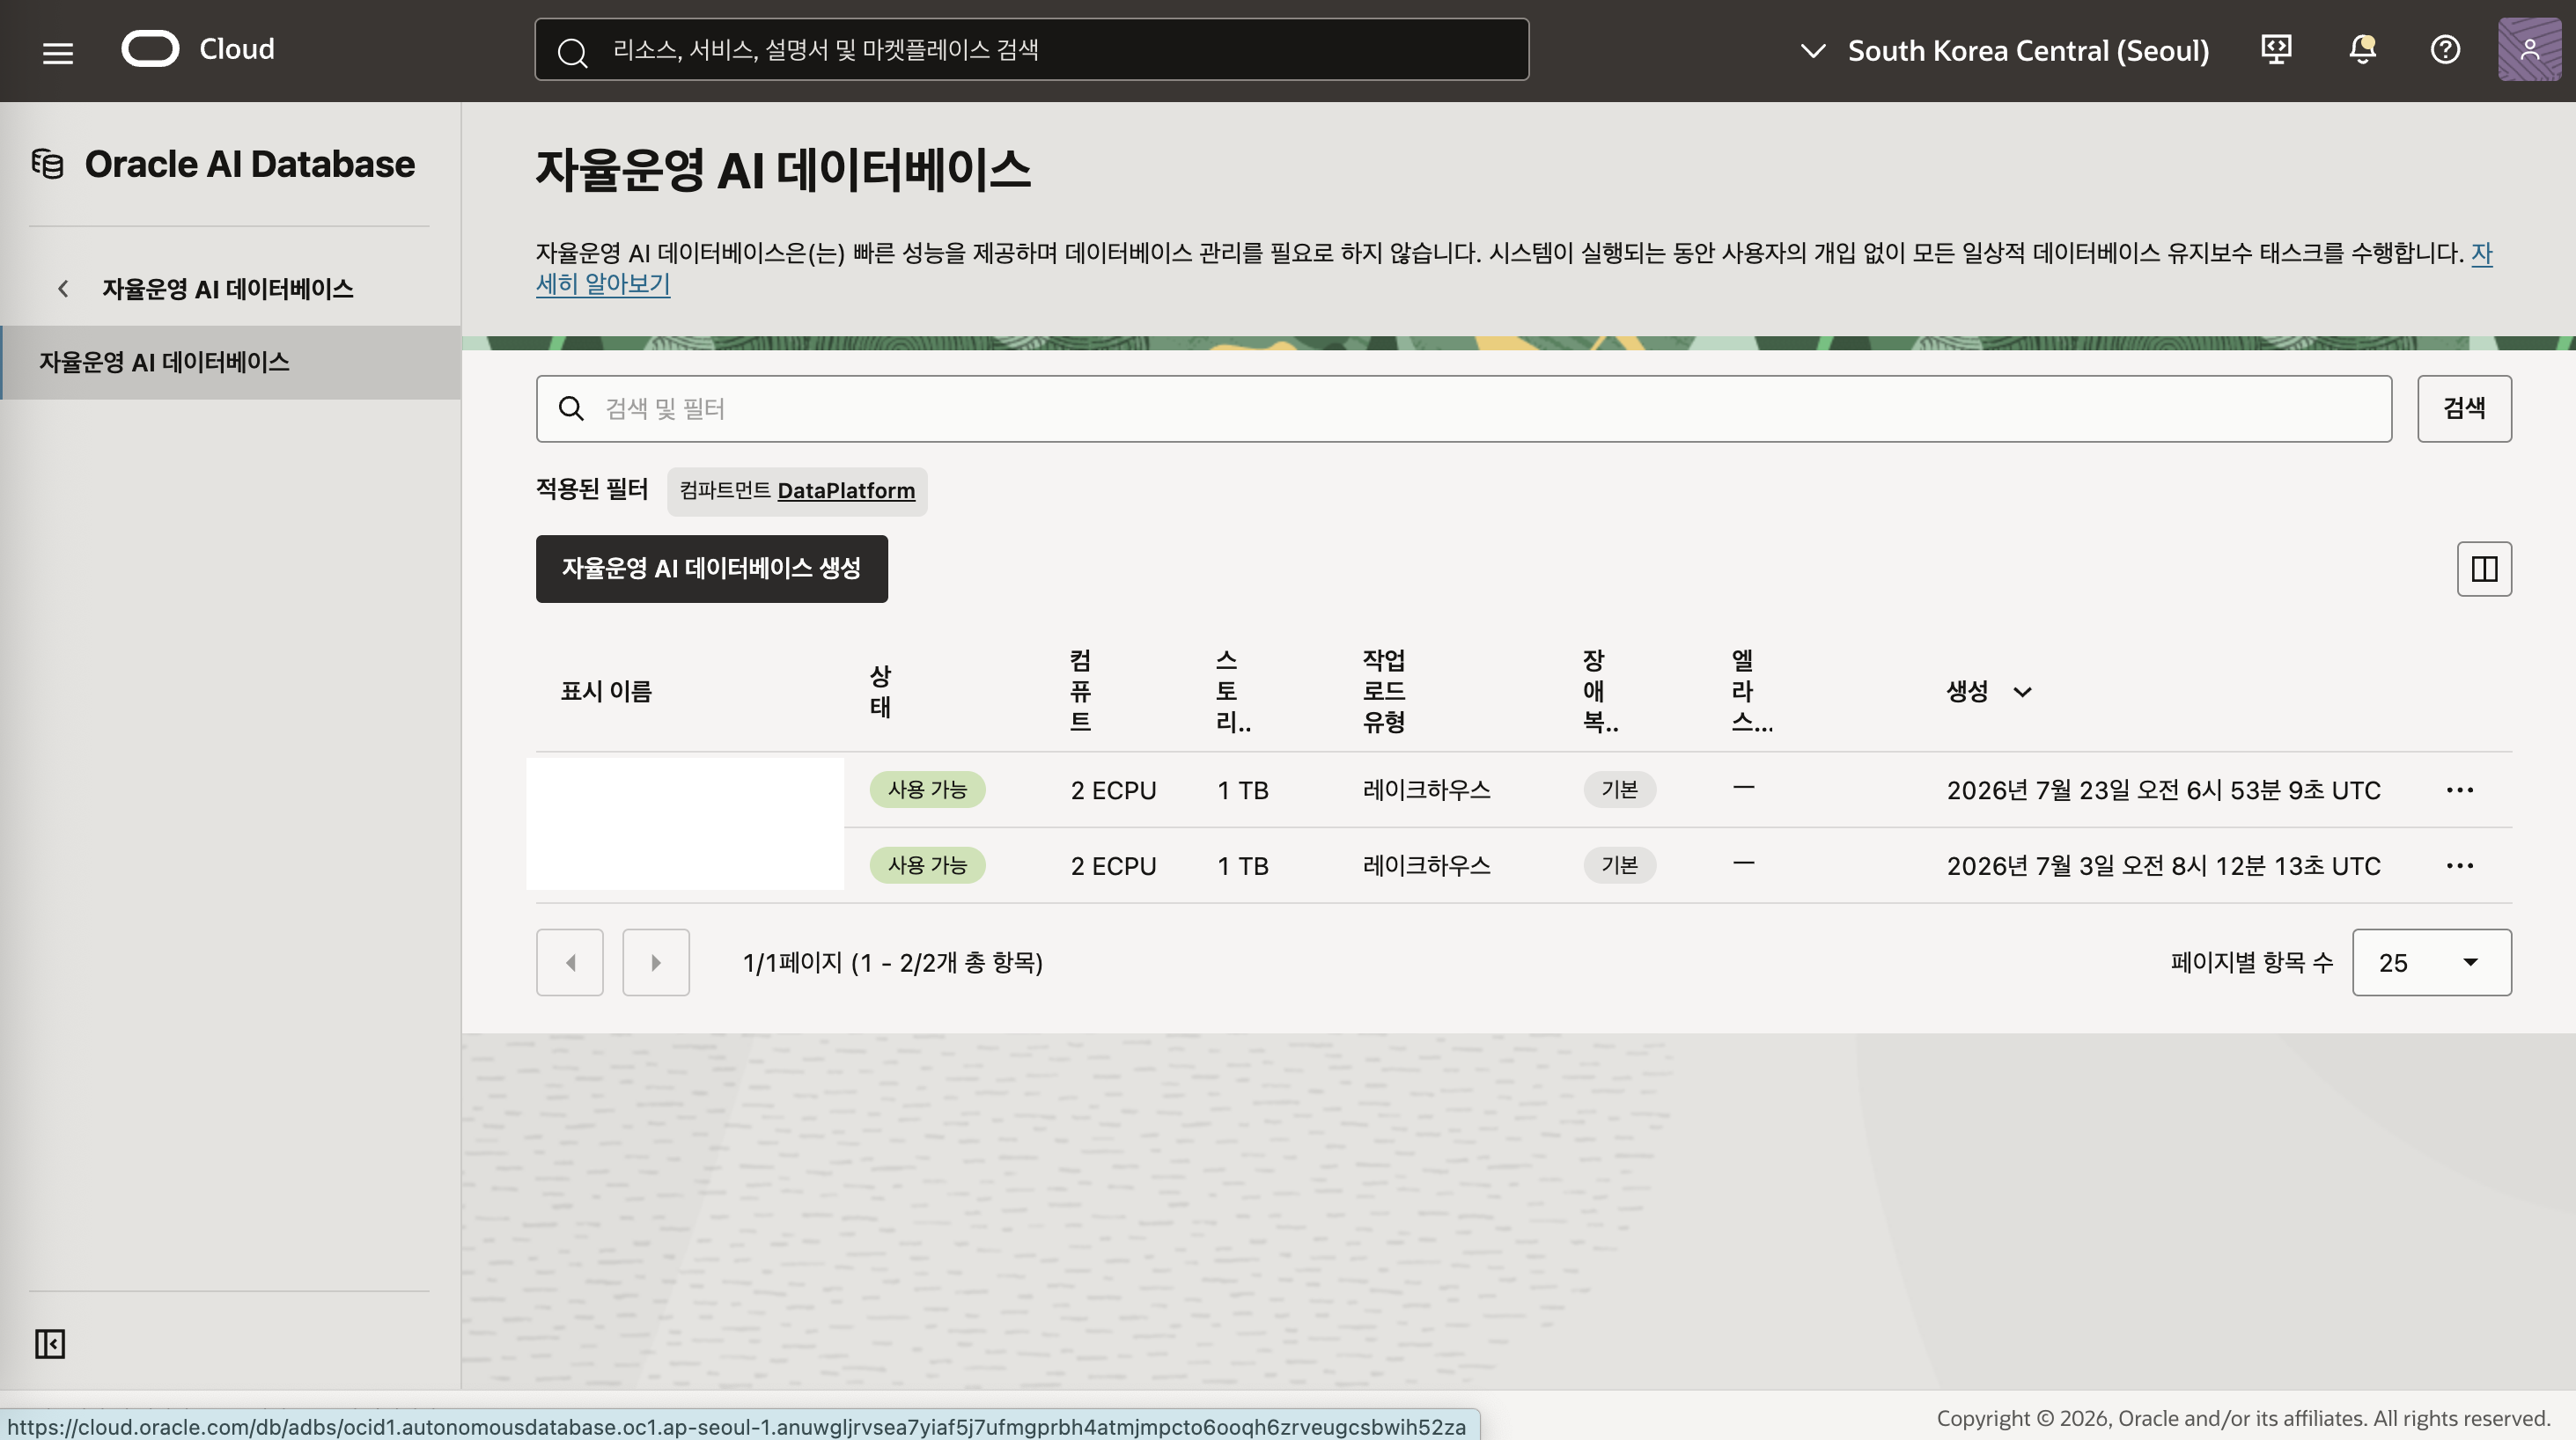Click the 작업 로드 유형 column header

1384,691
